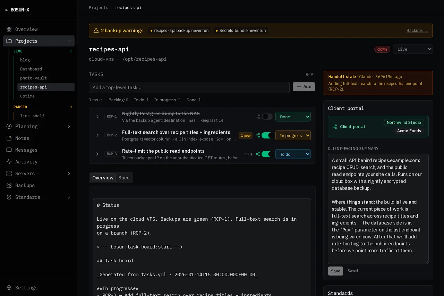
Task: Focus the Add a top-level task field
Action: click(189, 87)
